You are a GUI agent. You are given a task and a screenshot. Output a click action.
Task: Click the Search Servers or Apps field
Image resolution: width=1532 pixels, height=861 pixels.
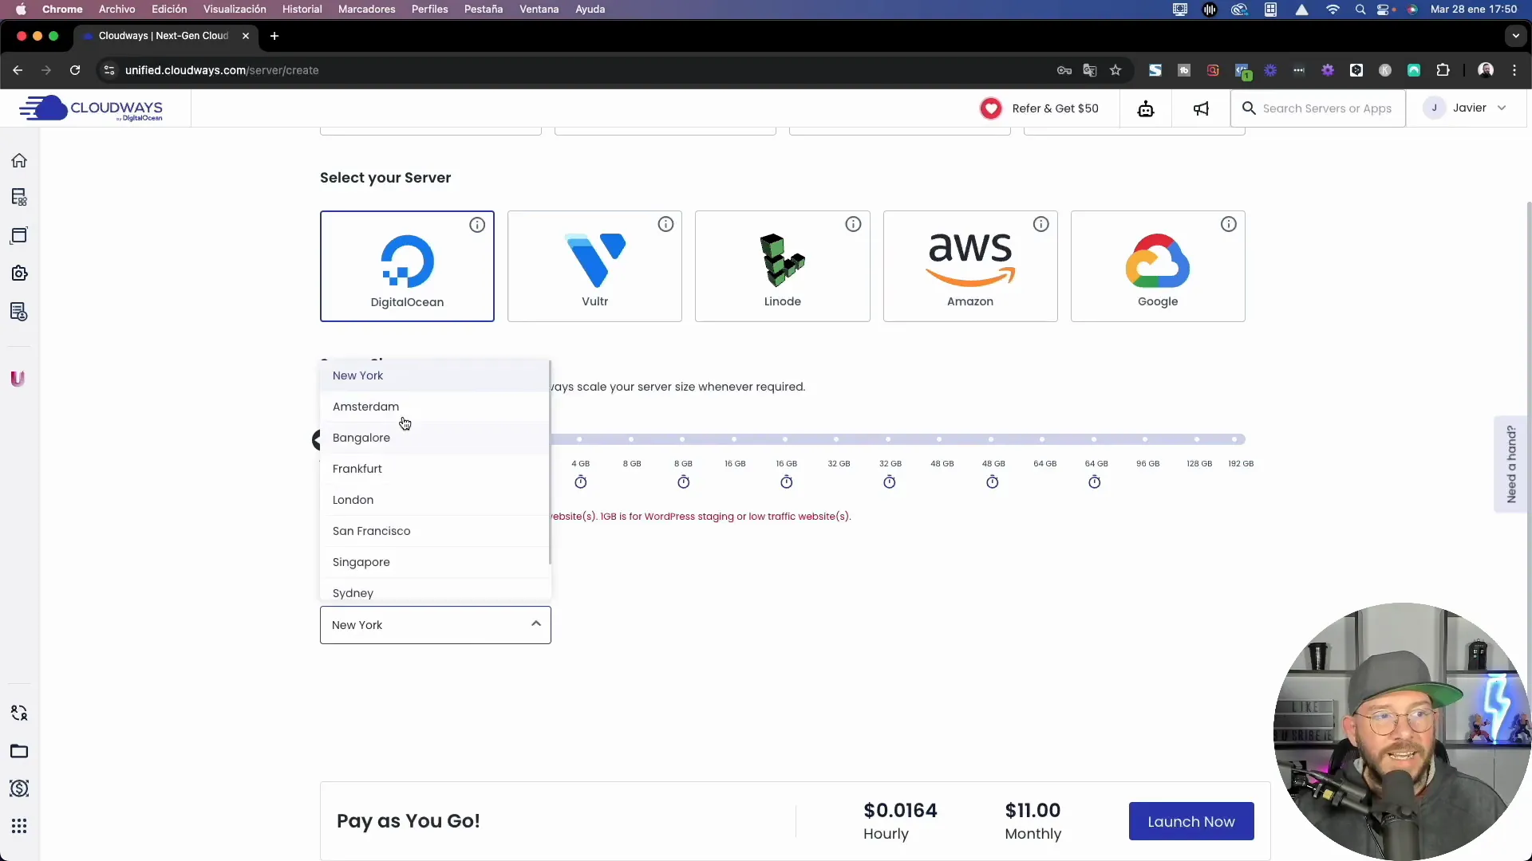[x=1318, y=108]
